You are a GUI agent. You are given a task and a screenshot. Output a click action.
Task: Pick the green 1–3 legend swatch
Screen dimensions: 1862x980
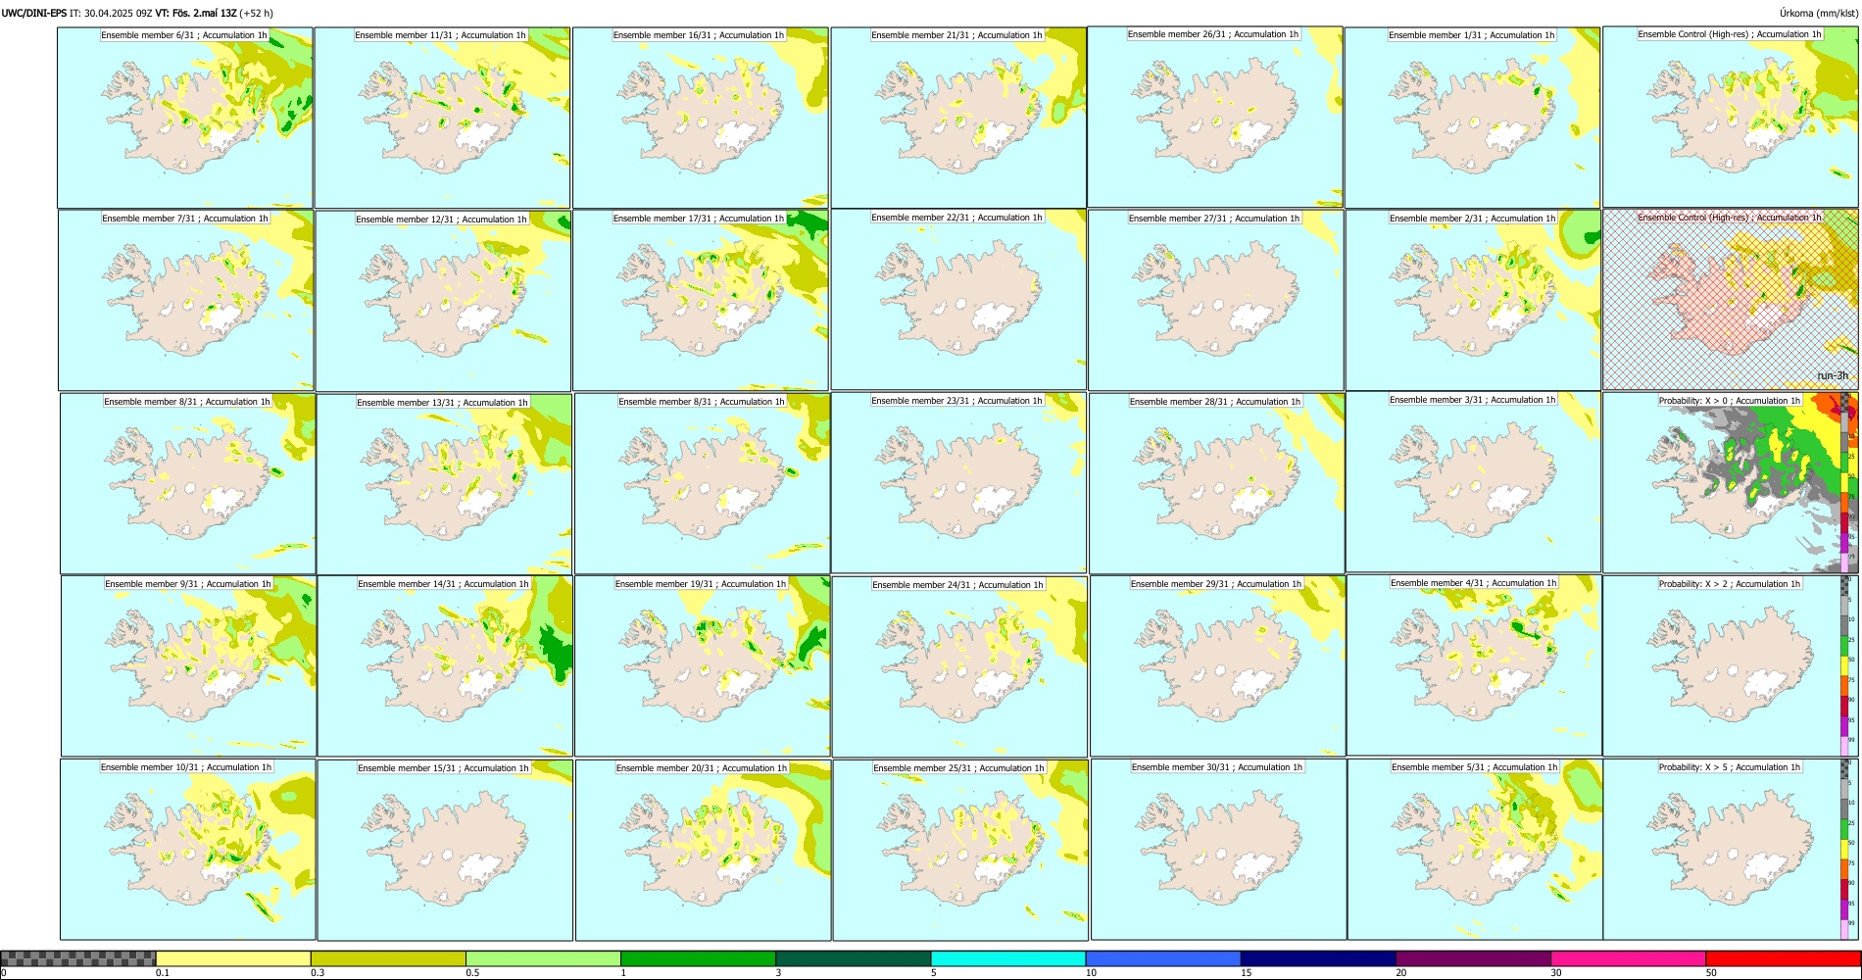(698, 958)
